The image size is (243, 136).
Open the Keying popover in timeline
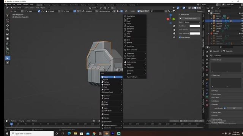(22, 121)
